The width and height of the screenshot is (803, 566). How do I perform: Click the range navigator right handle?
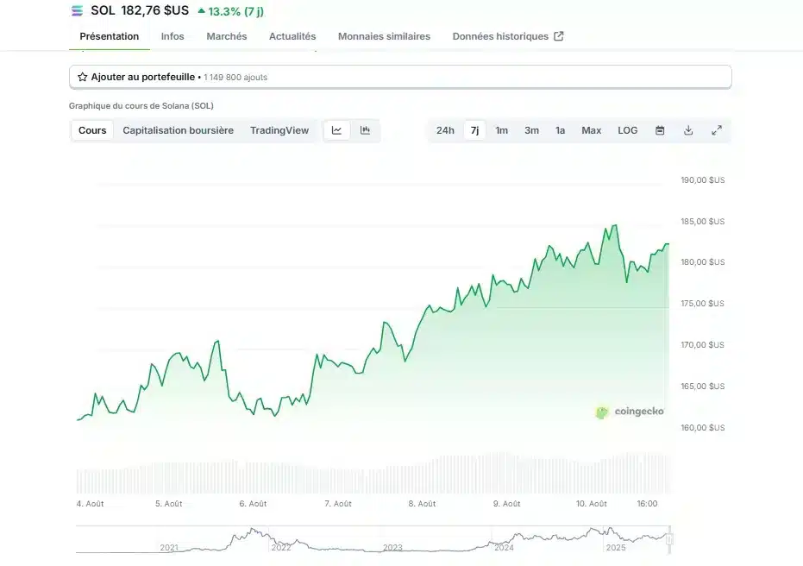[x=668, y=539]
